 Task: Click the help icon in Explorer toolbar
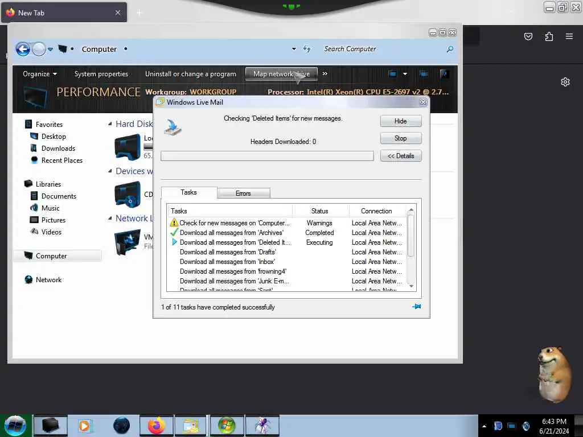444,73
